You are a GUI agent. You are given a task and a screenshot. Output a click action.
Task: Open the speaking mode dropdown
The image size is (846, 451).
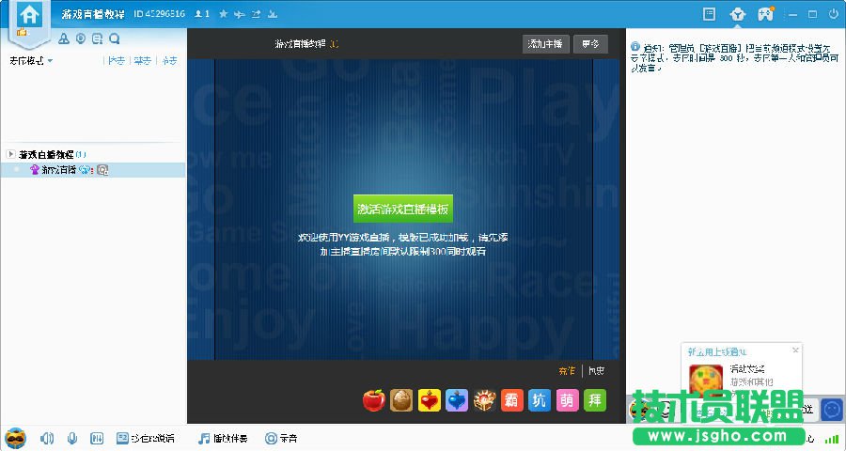[x=31, y=60]
